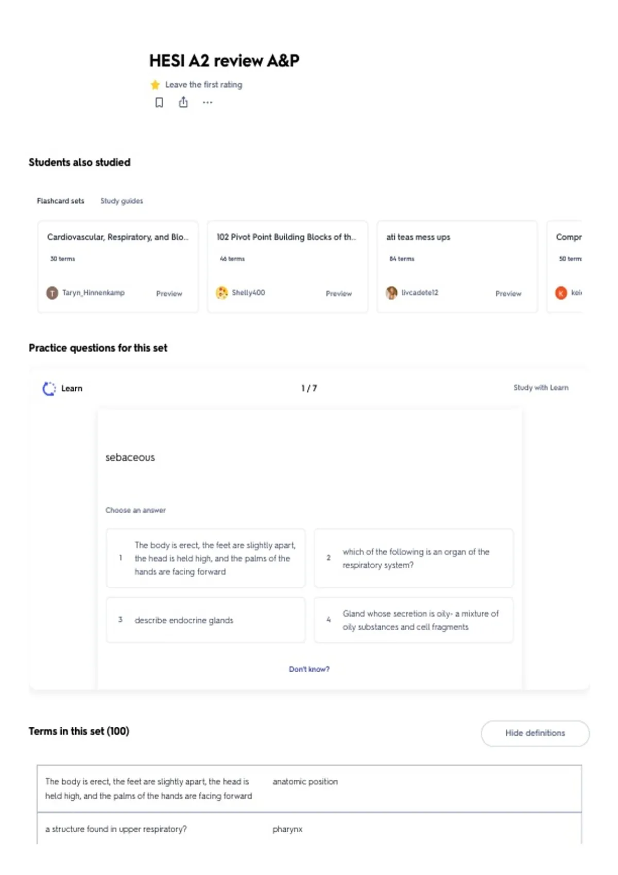Select the Flashcard sets tab
The height and width of the screenshot is (875, 618).
[x=60, y=201]
